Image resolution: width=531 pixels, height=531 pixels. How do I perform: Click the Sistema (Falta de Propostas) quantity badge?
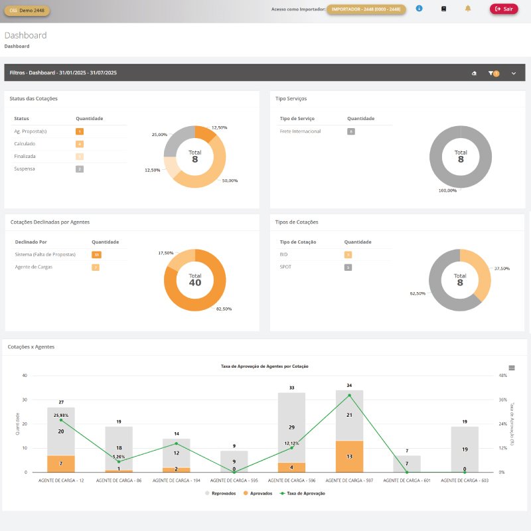point(96,255)
